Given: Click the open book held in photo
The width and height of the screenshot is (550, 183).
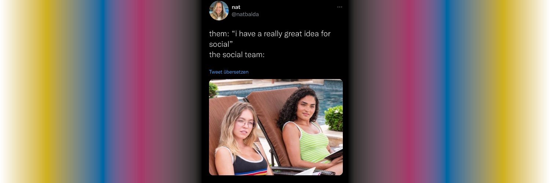Looking at the screenshot, I should coord(334,155).
